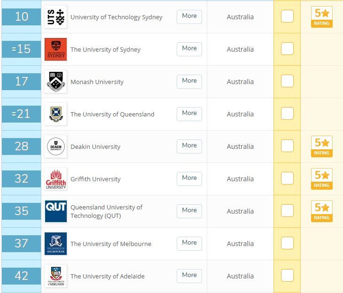This screenshot has height=293, width=343.
Task: Expand More details for University of Queensland
Action: coord(189,114)
